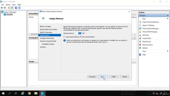
Task: Select the TESTDEV server node in tree
Action: tap(10, 14)
